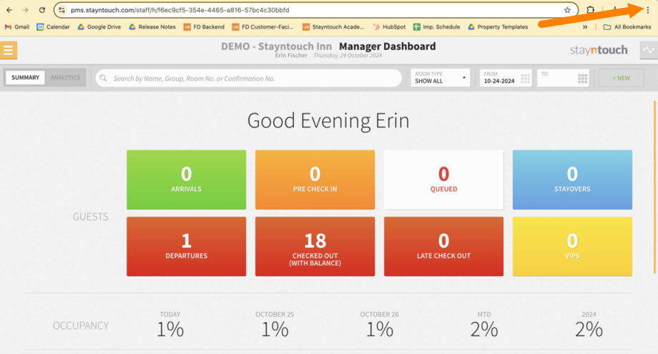Open the activity graph icon beside stayntouch logo
Image resolution: width=658 pixels, height=354 pixels.
[x=649, y=50]
